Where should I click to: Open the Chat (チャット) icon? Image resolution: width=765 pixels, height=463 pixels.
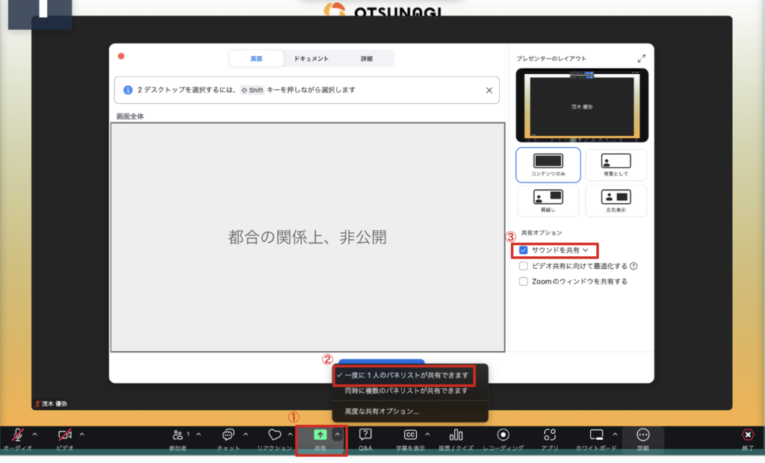click(229, 435)
